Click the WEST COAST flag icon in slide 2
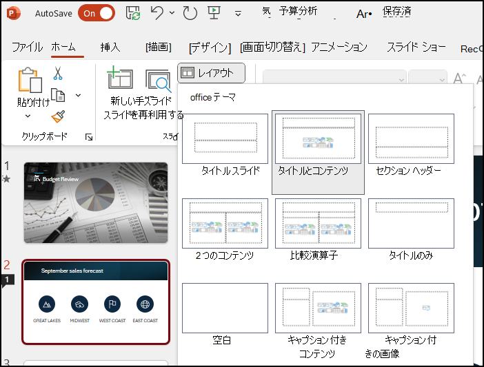Screen dimensions: 484x367 [x=112, y=304]
